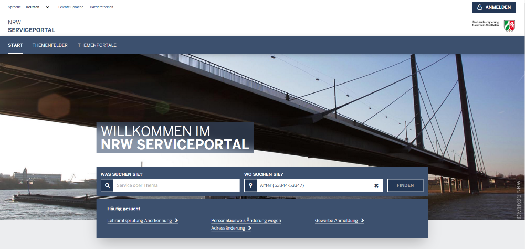525x249 pixels.
Task: Click the ANMELDEN login button
Action: (494, 7)
